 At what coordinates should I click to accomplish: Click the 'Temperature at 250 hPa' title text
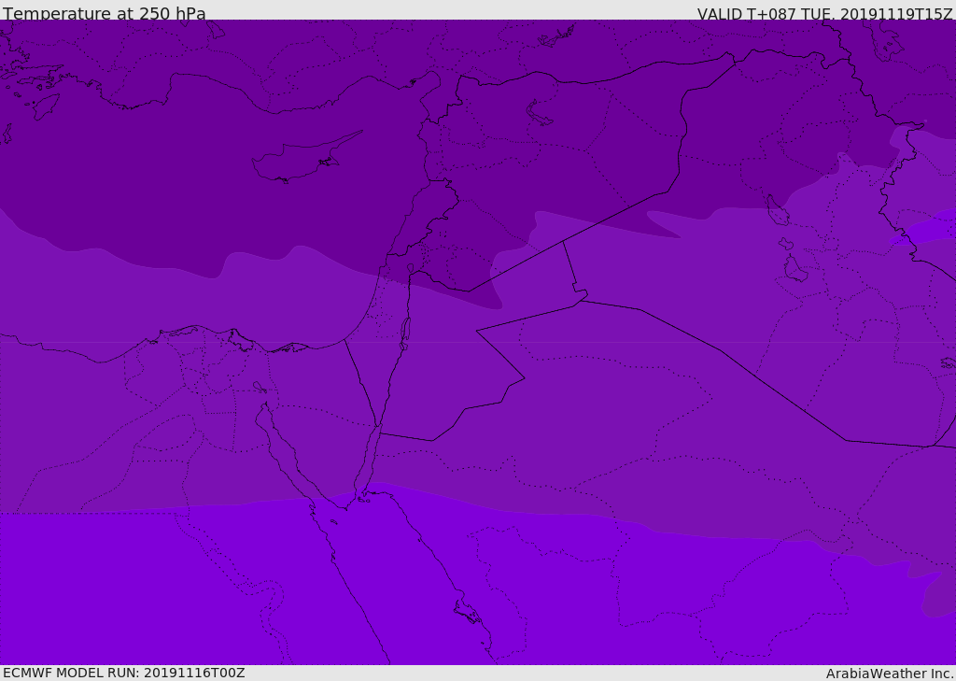(x=105, y=13)
